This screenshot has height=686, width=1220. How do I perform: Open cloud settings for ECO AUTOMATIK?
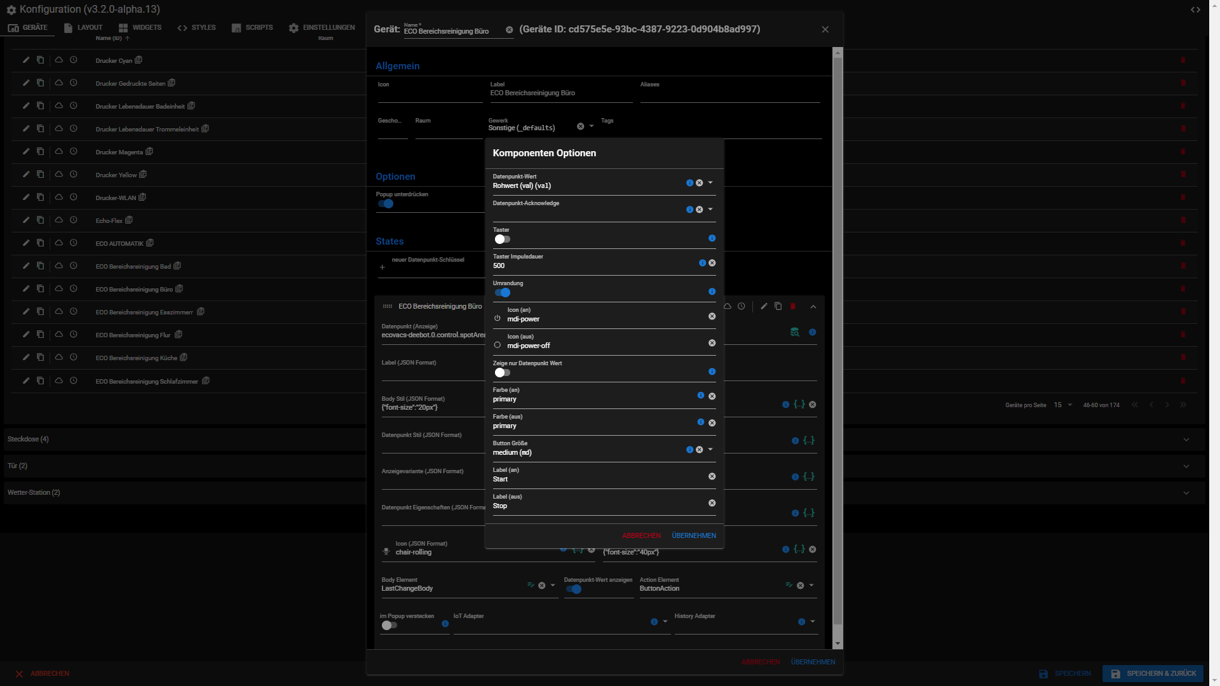click(x=58, y=243)
